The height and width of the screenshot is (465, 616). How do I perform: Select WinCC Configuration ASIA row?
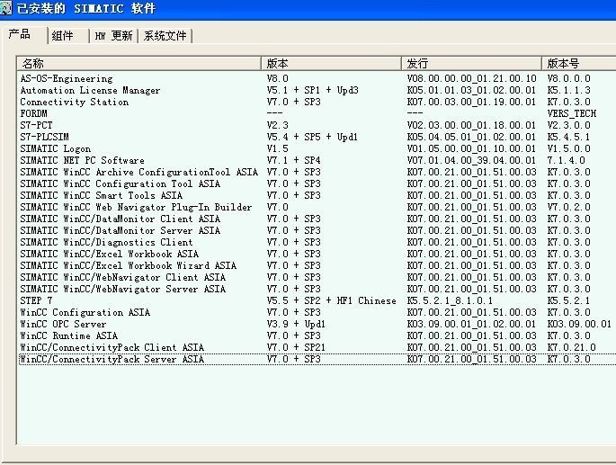pyautogui.click(x=85, y=312)
